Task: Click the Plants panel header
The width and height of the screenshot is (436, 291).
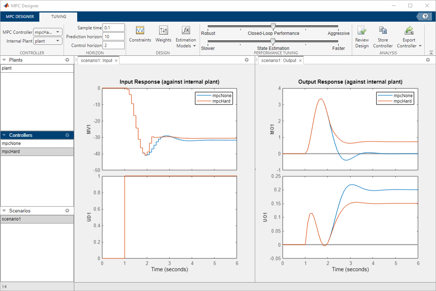Action: [37, 60]
